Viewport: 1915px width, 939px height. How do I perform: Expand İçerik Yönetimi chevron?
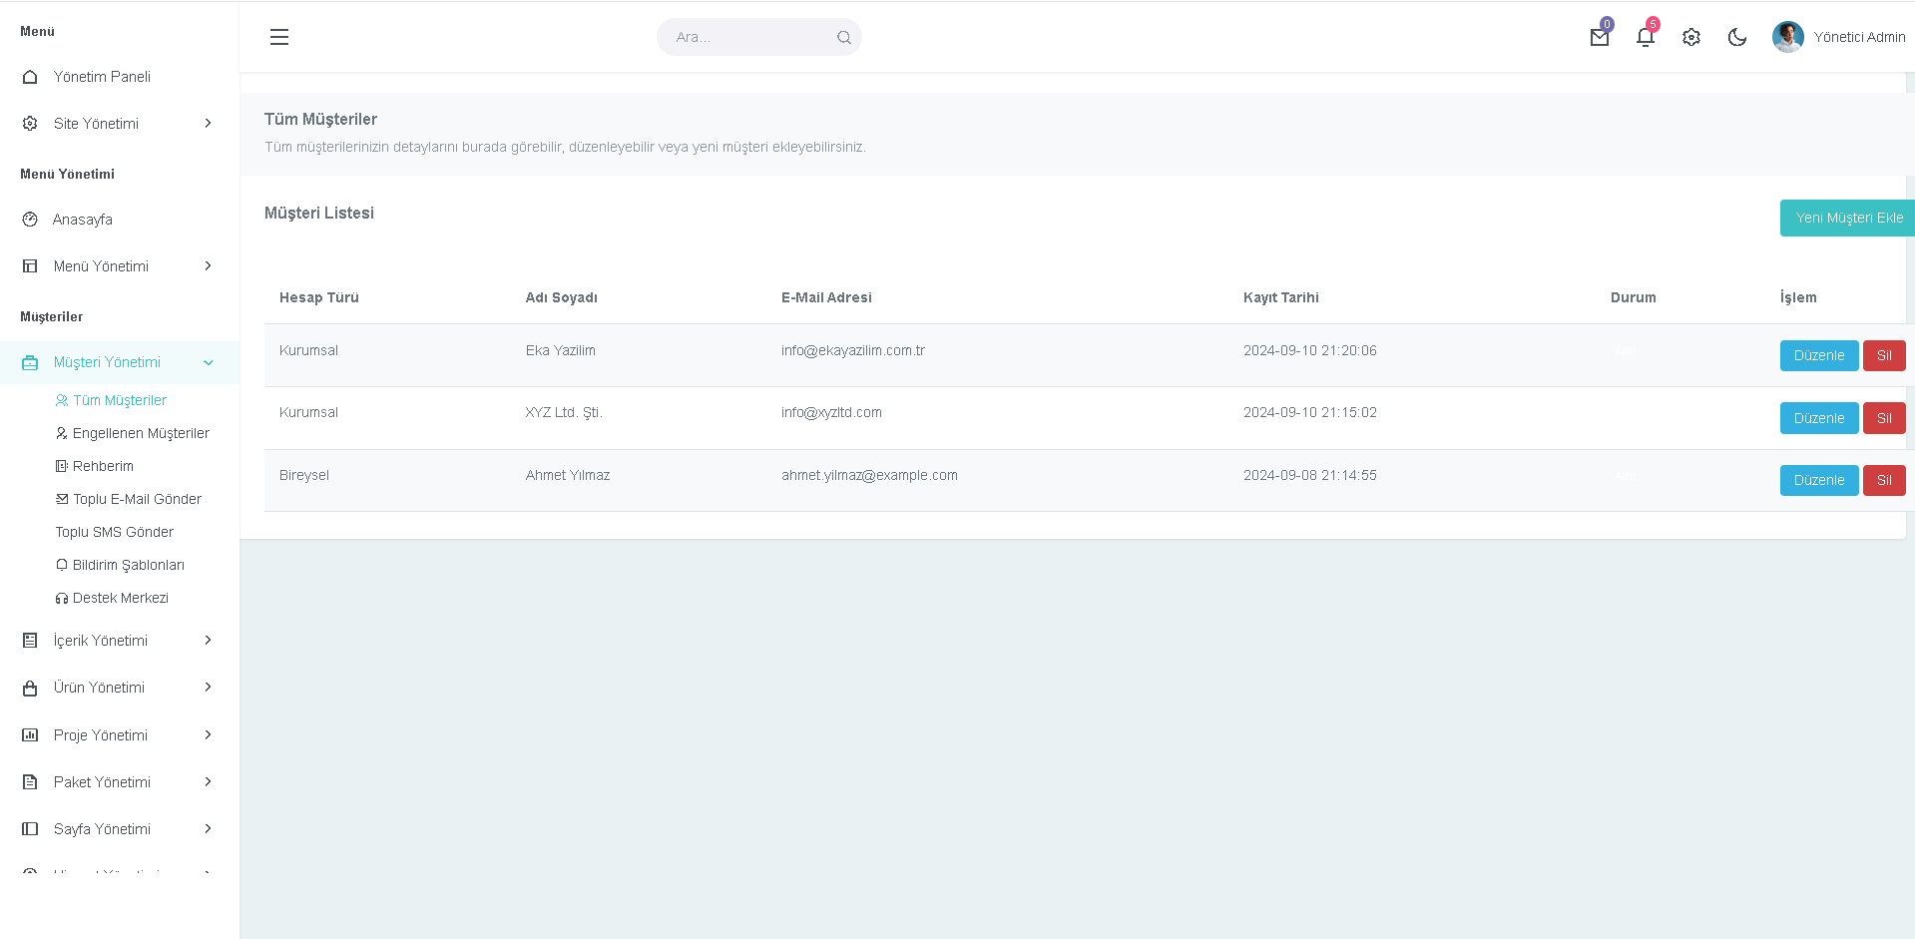[208, 641]
